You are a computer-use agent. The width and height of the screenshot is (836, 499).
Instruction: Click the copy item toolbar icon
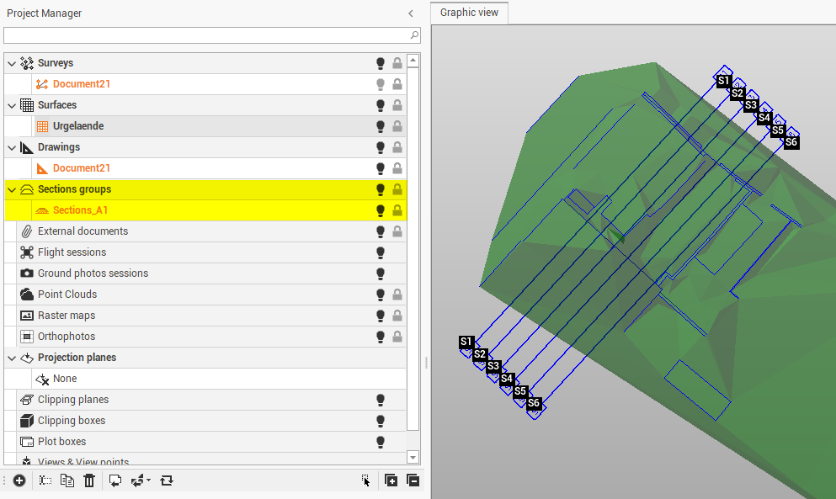tap(67, 480)
